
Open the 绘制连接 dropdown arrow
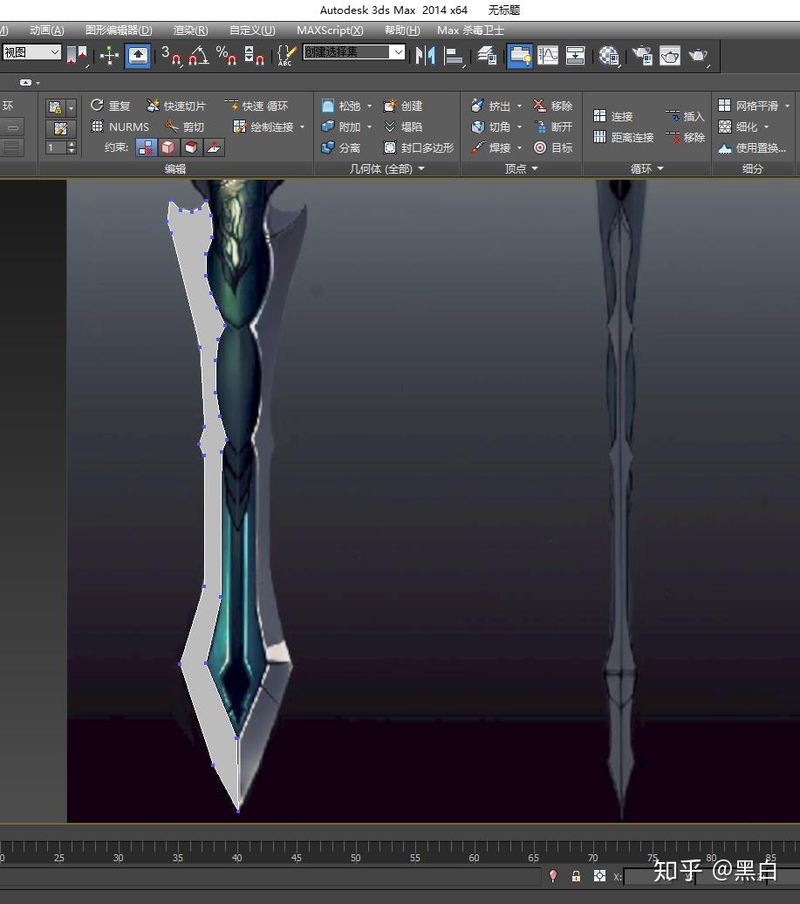[302, 127]
